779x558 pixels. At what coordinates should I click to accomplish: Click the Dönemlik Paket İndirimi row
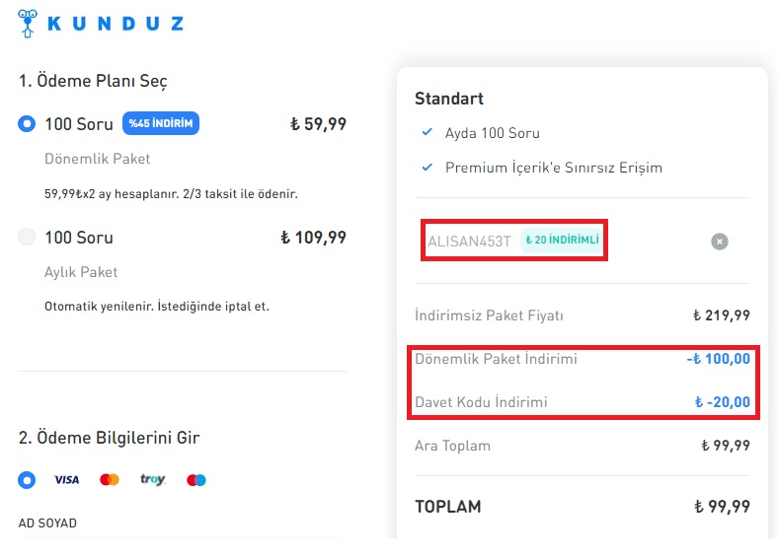583,359
